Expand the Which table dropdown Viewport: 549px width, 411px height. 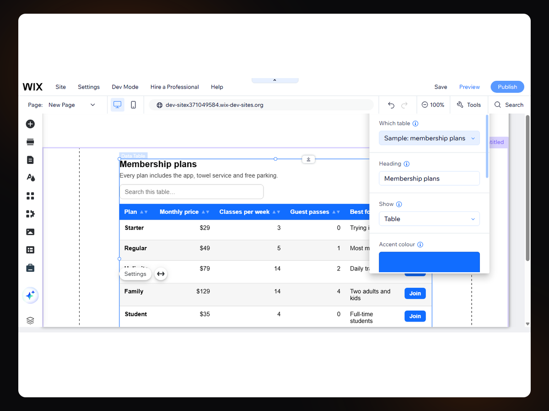click(429, 138)
